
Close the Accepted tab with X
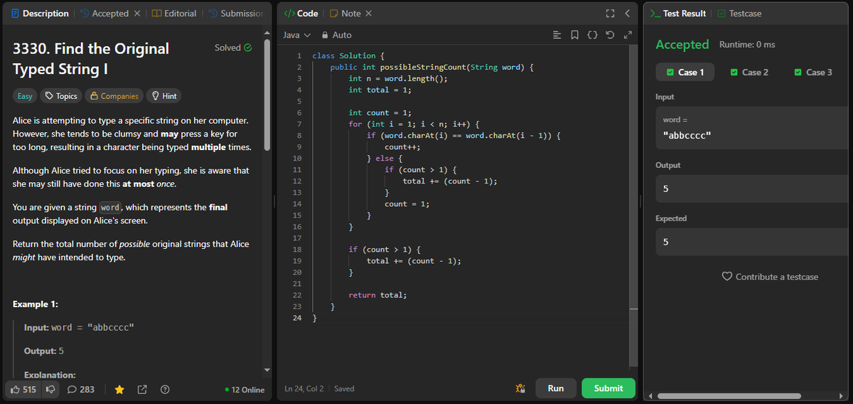[137, 14]
